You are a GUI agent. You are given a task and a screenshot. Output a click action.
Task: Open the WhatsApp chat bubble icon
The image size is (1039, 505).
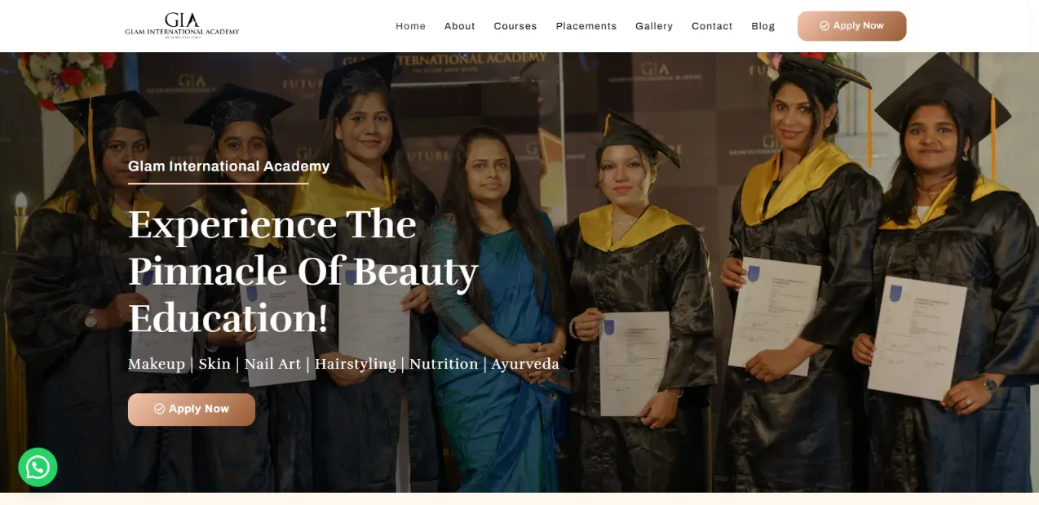[38, 467]
